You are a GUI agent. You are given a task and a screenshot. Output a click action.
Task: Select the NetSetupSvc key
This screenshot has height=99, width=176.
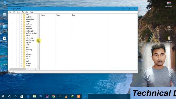(30, 31)
